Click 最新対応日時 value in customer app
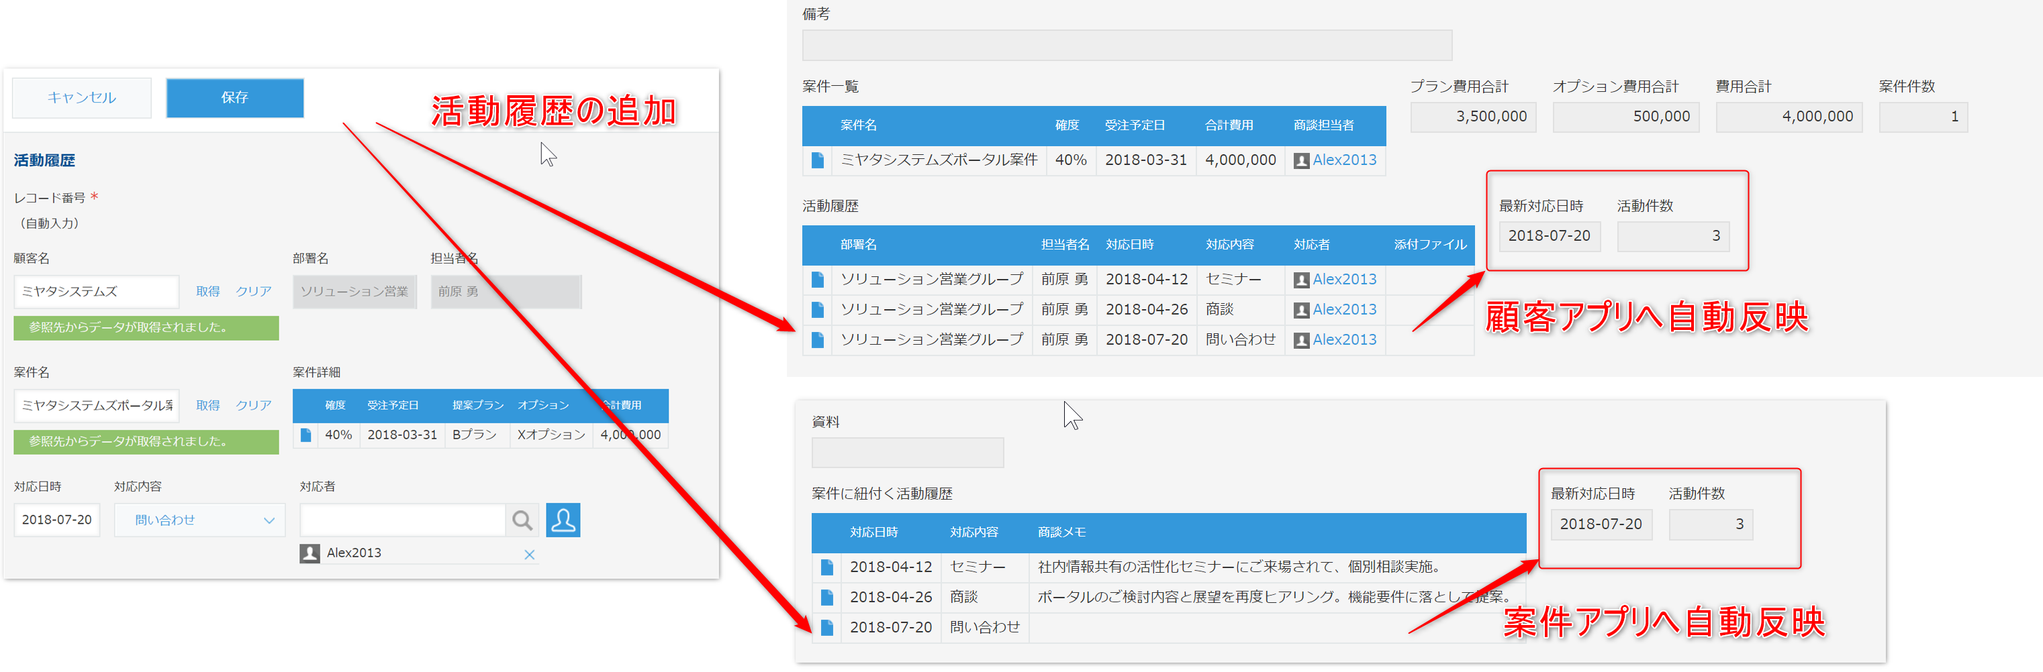Screen dimensions: 2043x672 [1549, 236]
